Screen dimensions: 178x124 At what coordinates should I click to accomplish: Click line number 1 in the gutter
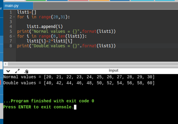pyautogui.click(x=11, y=12)
